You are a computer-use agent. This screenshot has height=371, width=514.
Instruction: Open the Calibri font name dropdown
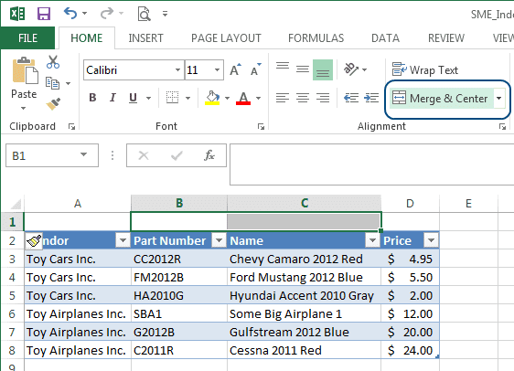coord(177,69)
